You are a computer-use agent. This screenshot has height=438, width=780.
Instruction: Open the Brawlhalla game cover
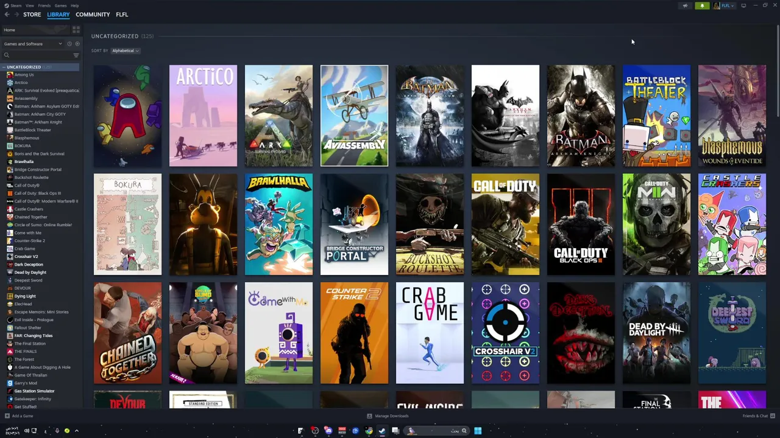point(278,224)
